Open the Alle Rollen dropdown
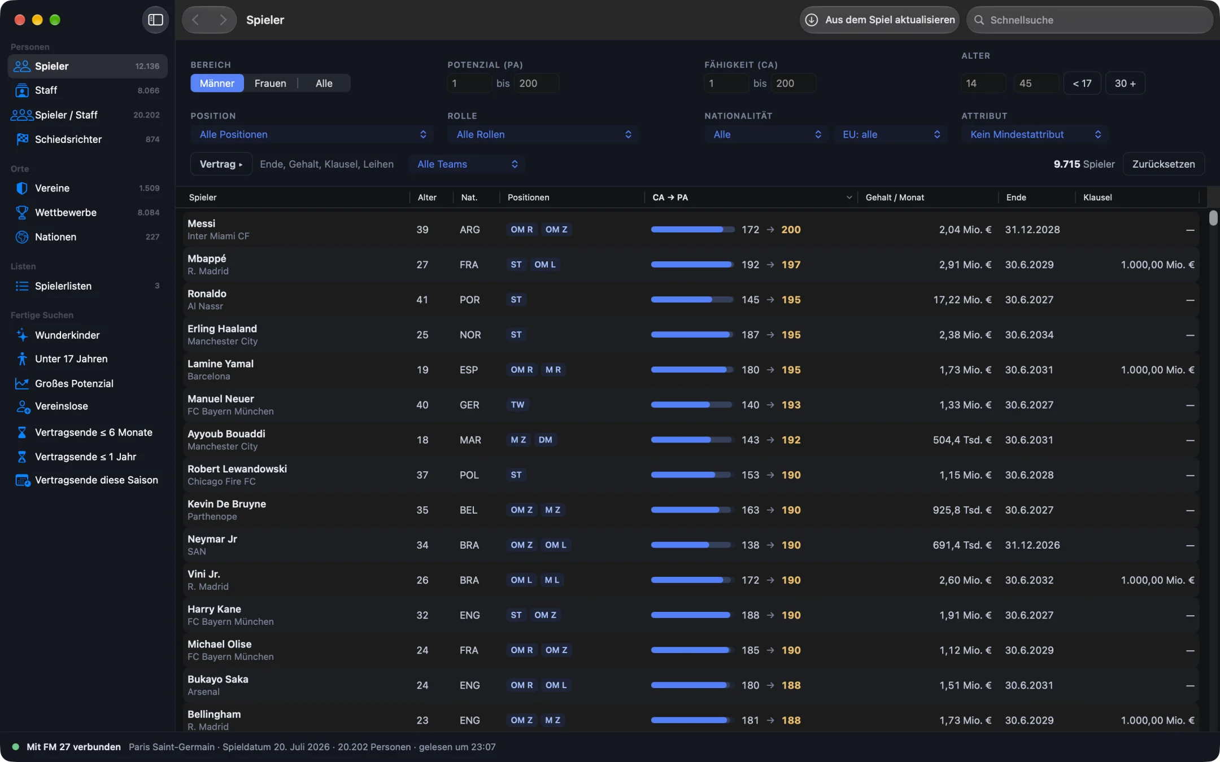1220x762 pixels. coord(543,134)
